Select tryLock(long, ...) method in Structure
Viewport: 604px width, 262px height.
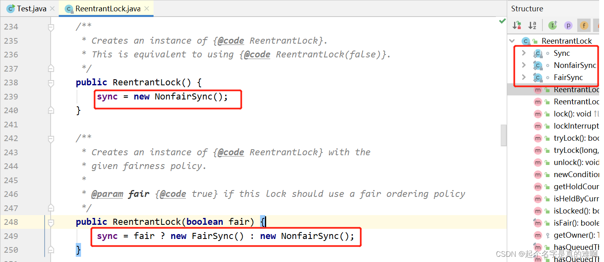[576, 150]
